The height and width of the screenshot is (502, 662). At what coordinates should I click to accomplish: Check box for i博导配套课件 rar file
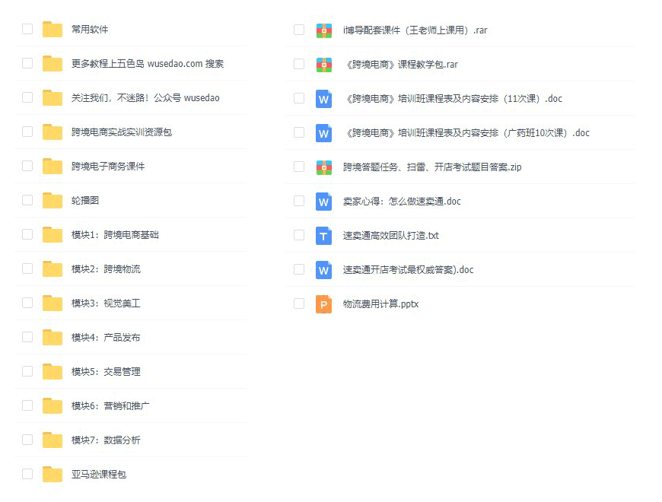[299, 30]
